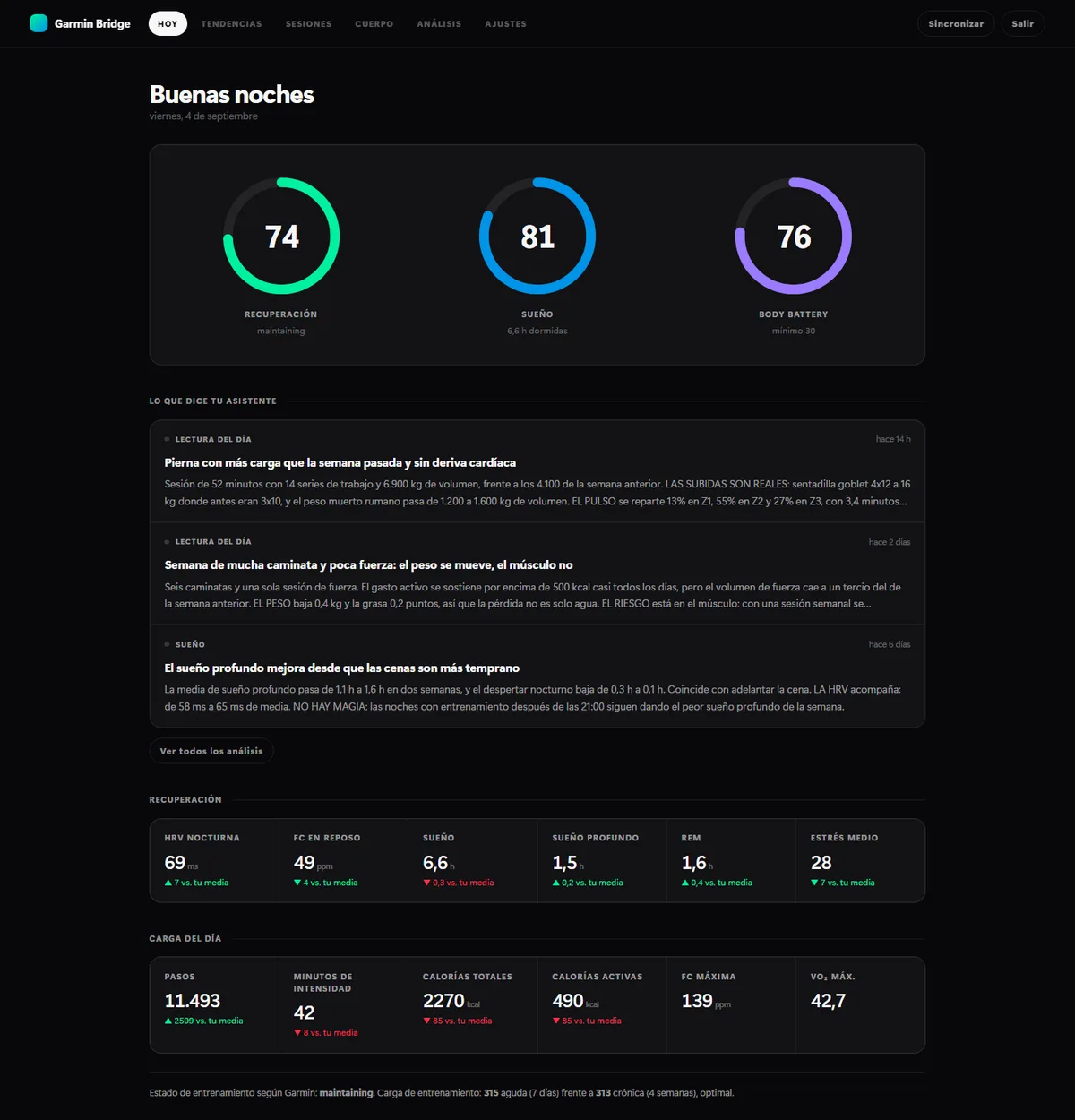The width and height of the screenshot is (1075, 1120).
Task: Open the Cuerpo tab
Action: tap(374, 24)
